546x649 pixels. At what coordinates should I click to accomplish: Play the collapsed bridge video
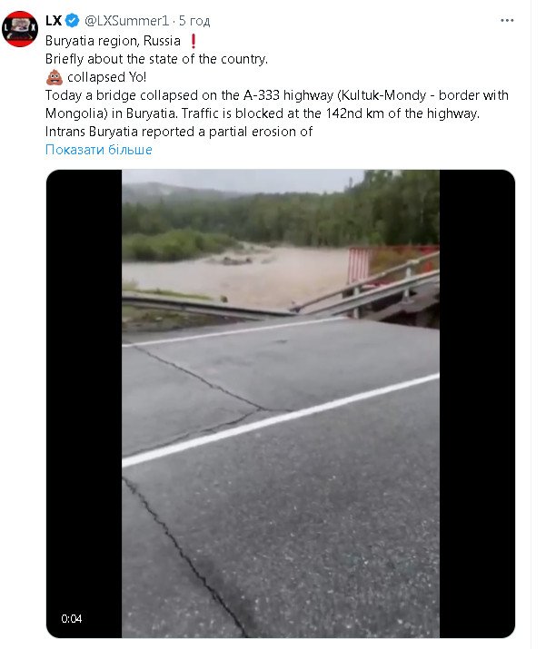coord(281,404)
